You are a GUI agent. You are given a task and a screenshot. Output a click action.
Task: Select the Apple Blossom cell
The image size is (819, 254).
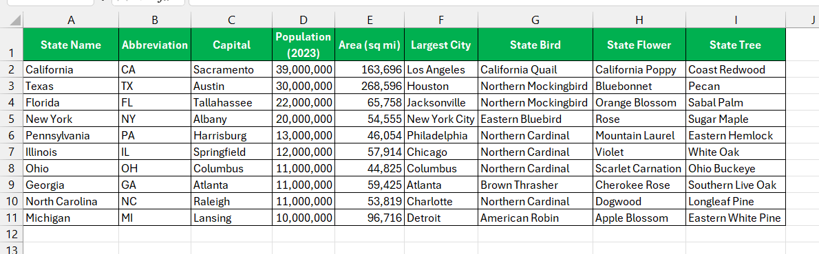click(639, 218)
